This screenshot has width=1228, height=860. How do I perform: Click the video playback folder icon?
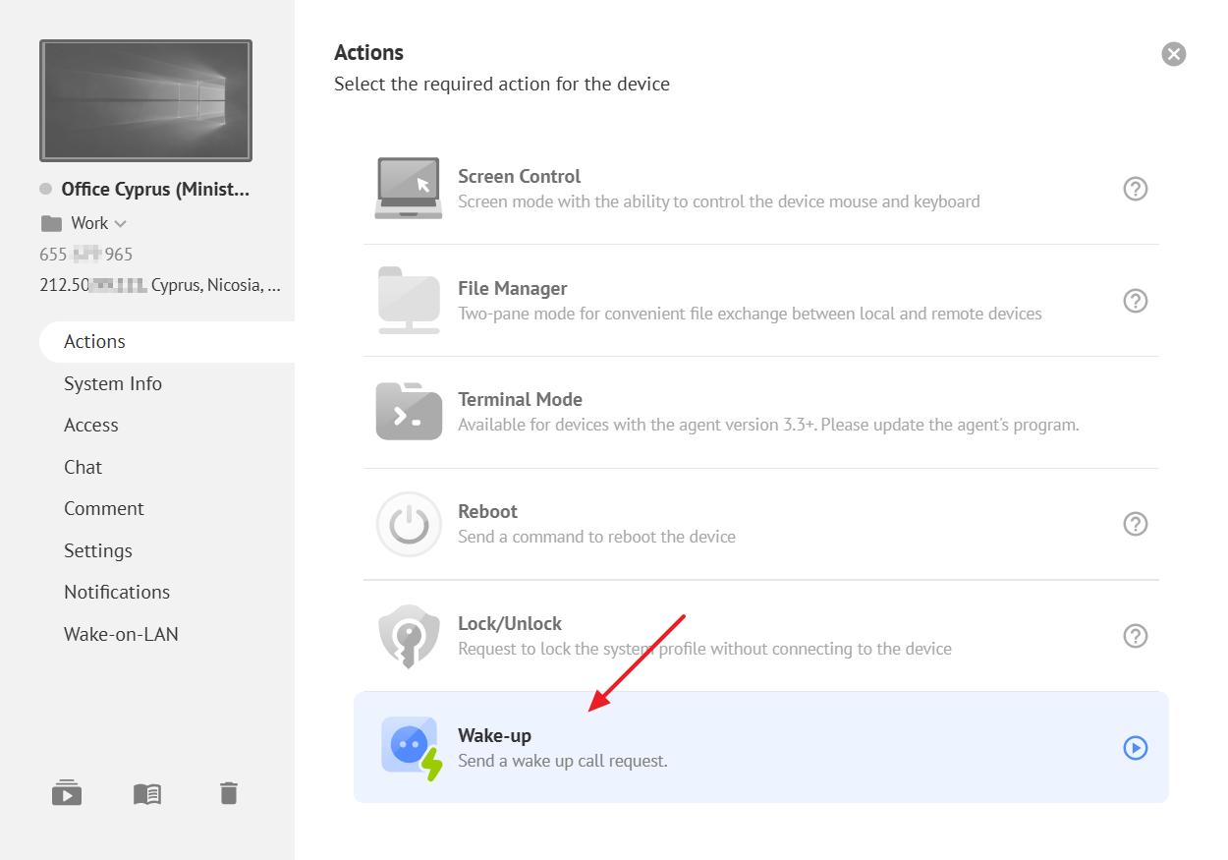click(x=67, y=793)
